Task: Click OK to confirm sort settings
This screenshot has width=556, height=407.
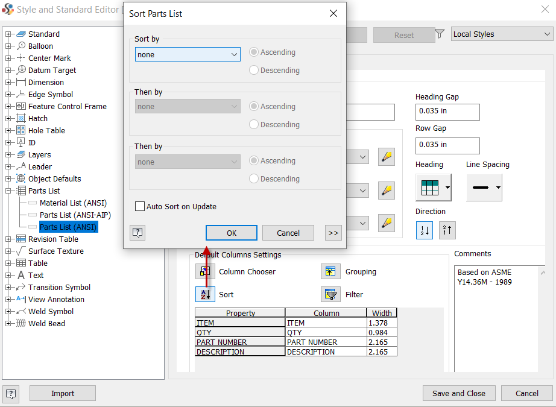Action: click(x=231, y=233)
